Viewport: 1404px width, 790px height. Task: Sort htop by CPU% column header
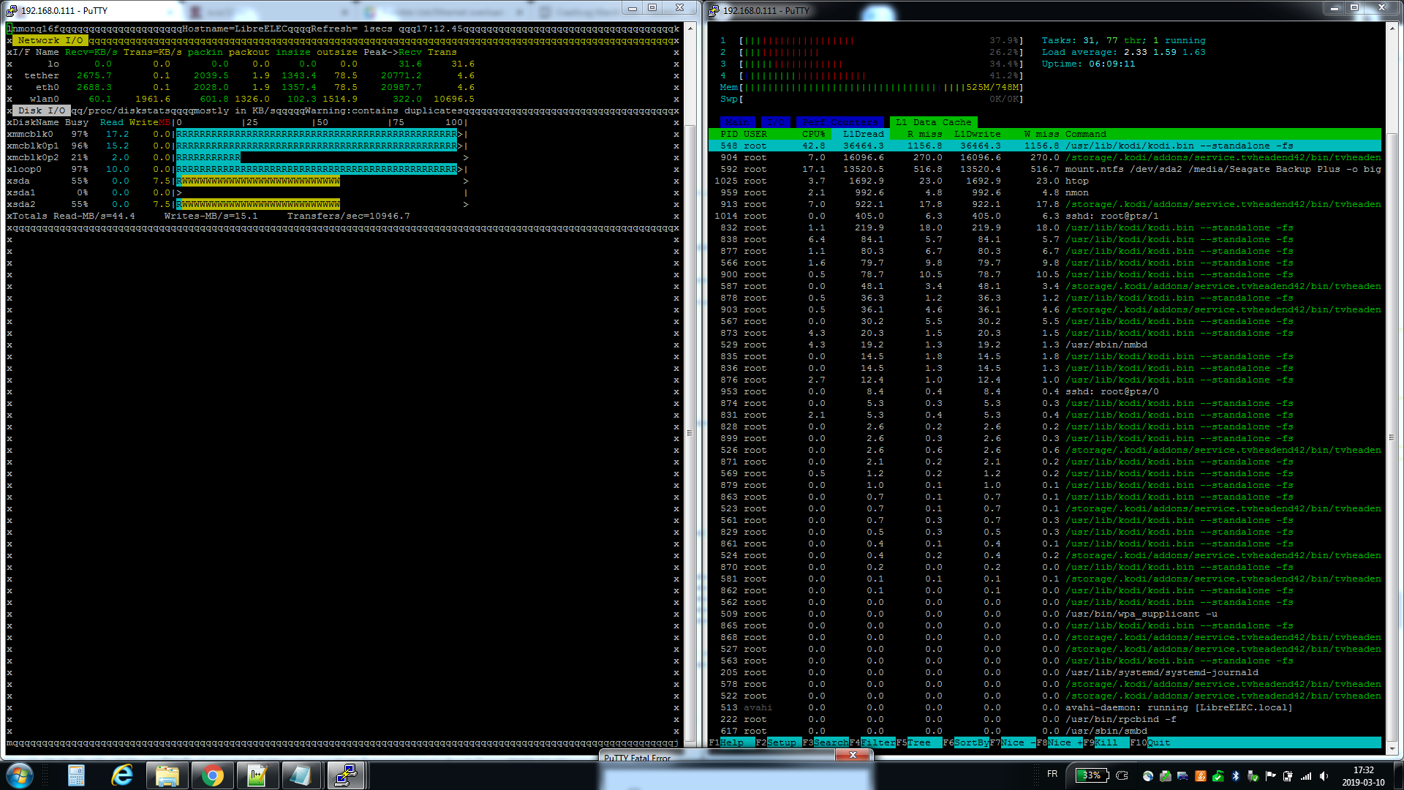(x=813, y=134)
